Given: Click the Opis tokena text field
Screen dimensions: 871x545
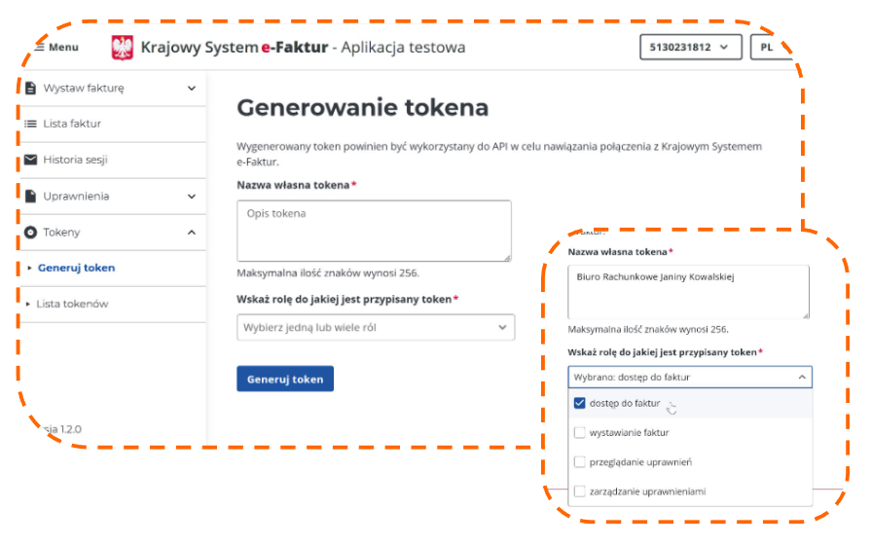Looking at the screenshot, I should (x=374, y=231).
